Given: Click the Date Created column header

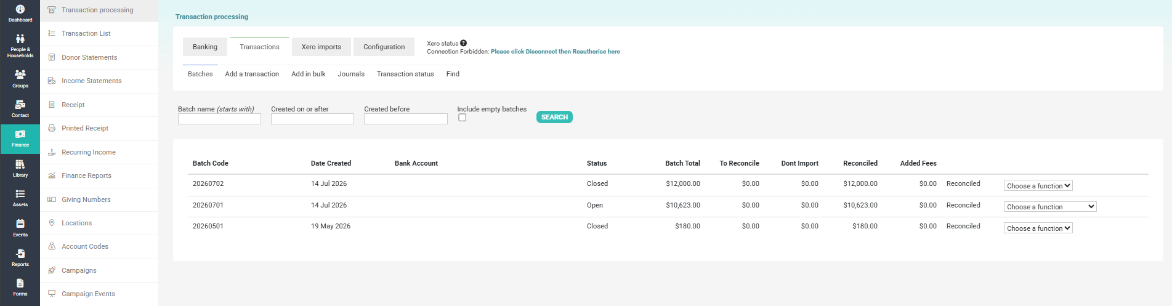Looking at the screenshot, I should coord(331,163).
